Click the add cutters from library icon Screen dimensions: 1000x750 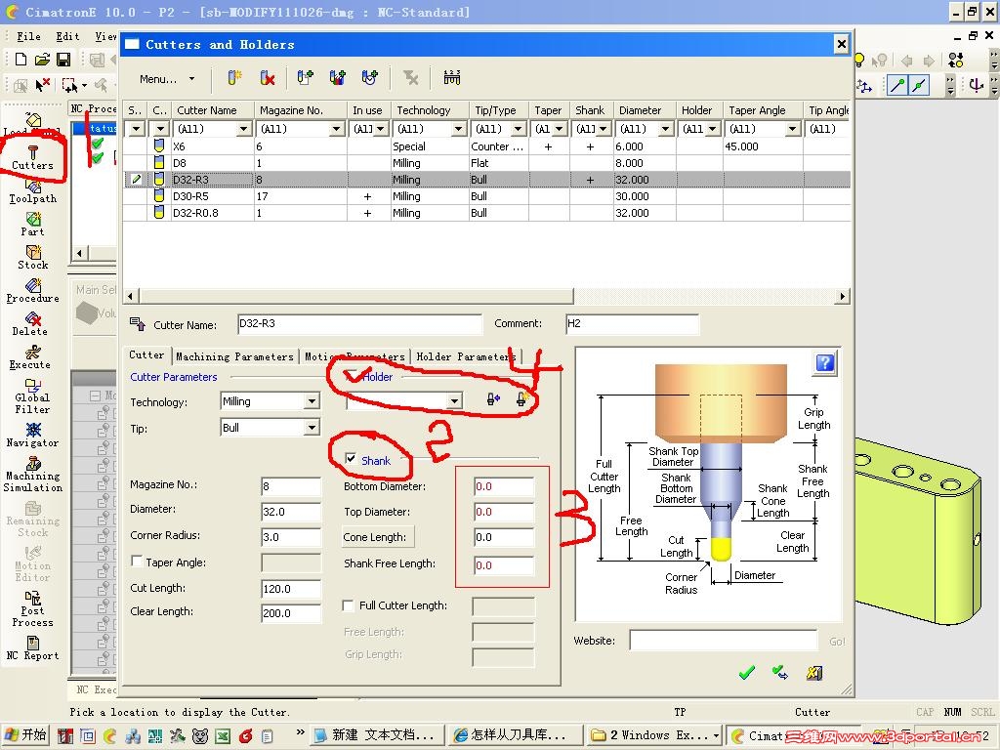[337, 78]
